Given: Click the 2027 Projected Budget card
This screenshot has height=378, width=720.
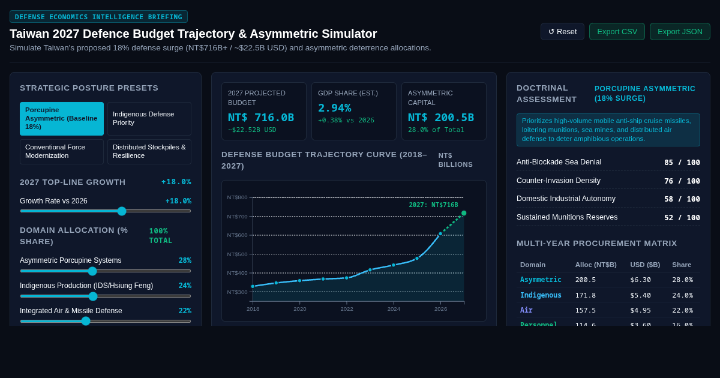Looking at the screenshot, I should click(x=264, y=112).
